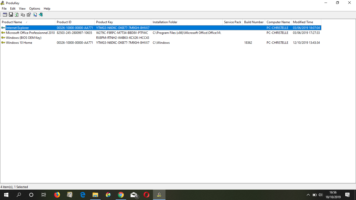Select the Windows (BIOS OEM Key) row
The width and height of the screenshot is (356, 200).
23,38
